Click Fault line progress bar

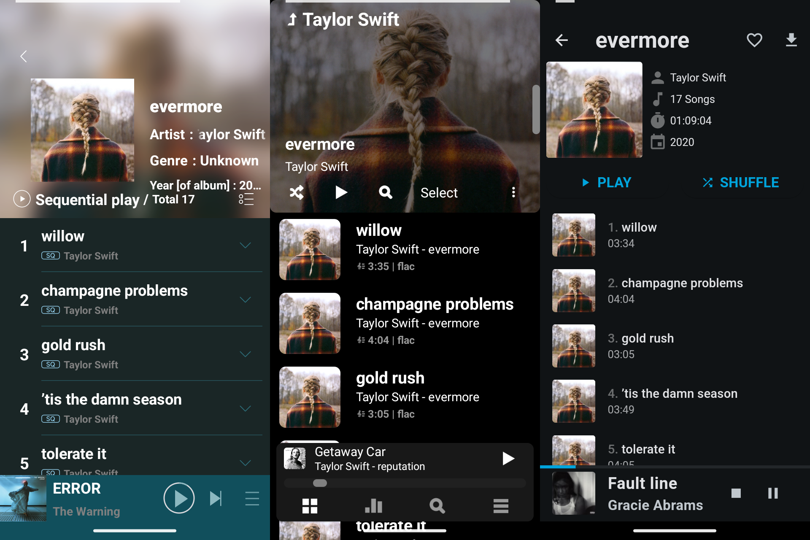tap(675, 467)
